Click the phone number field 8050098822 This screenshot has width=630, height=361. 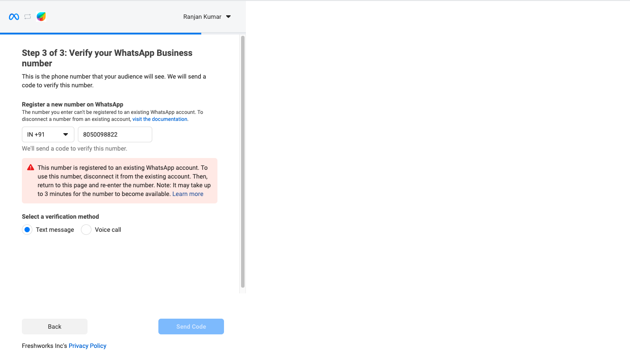115,134
